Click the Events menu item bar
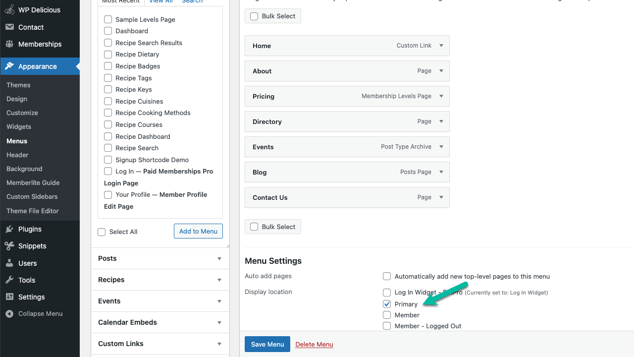Viewport: 634px width, 357px height. pyautogui.click(x=347, y=147)
